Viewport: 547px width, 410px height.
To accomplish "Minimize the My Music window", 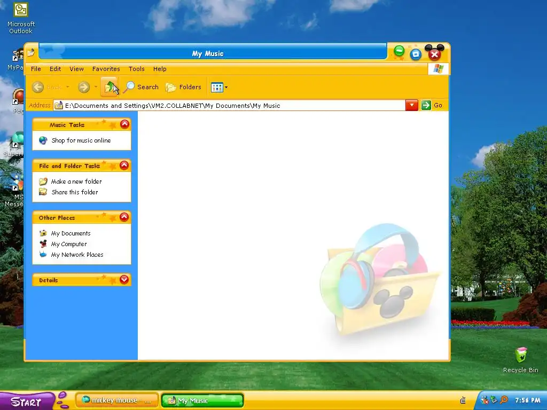I will tap(399, 51).
